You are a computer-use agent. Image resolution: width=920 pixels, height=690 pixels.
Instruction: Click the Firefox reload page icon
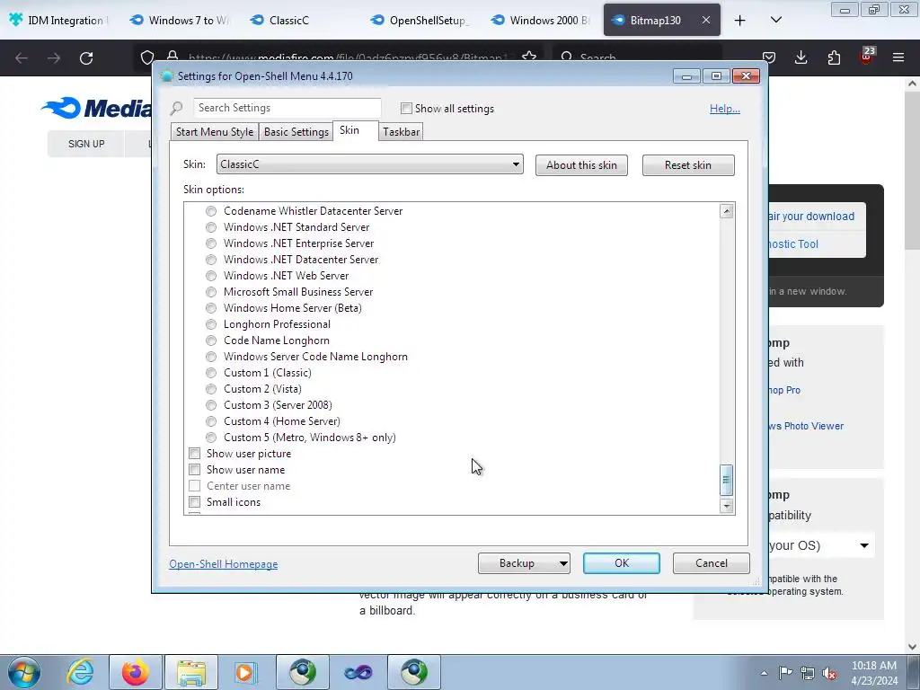tap(86, 58)
